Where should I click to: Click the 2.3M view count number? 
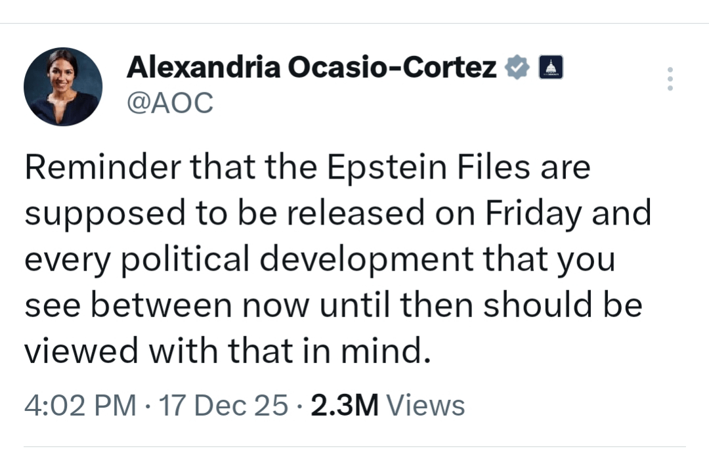344,405
